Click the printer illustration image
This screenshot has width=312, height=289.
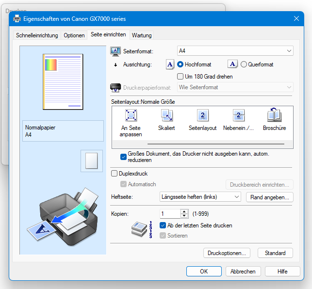pos(63,216)
